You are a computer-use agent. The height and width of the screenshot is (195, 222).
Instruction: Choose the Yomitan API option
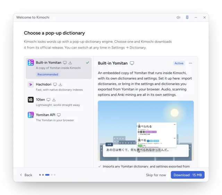click(59, 117)
